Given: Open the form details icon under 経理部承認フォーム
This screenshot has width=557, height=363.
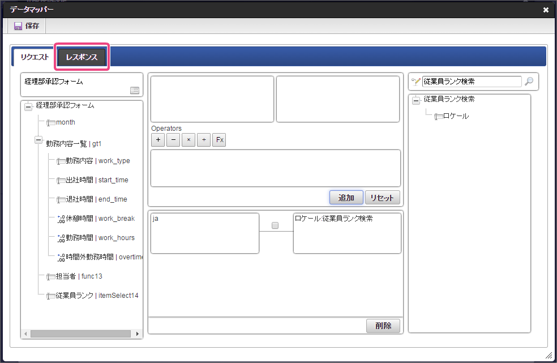Looking at the screenshot, I should point(135,91).
